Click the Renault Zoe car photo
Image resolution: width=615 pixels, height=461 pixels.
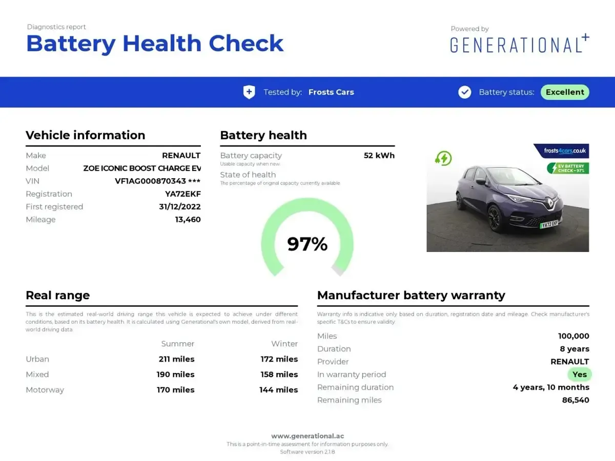click(507, 198)
